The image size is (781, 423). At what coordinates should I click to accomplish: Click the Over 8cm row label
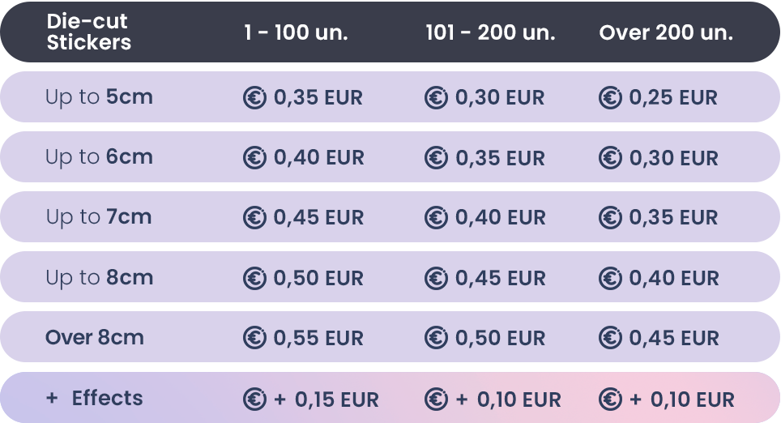(x=95, y=337)
